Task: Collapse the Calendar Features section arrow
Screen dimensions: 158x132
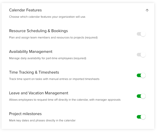Action: pos(147,10)
